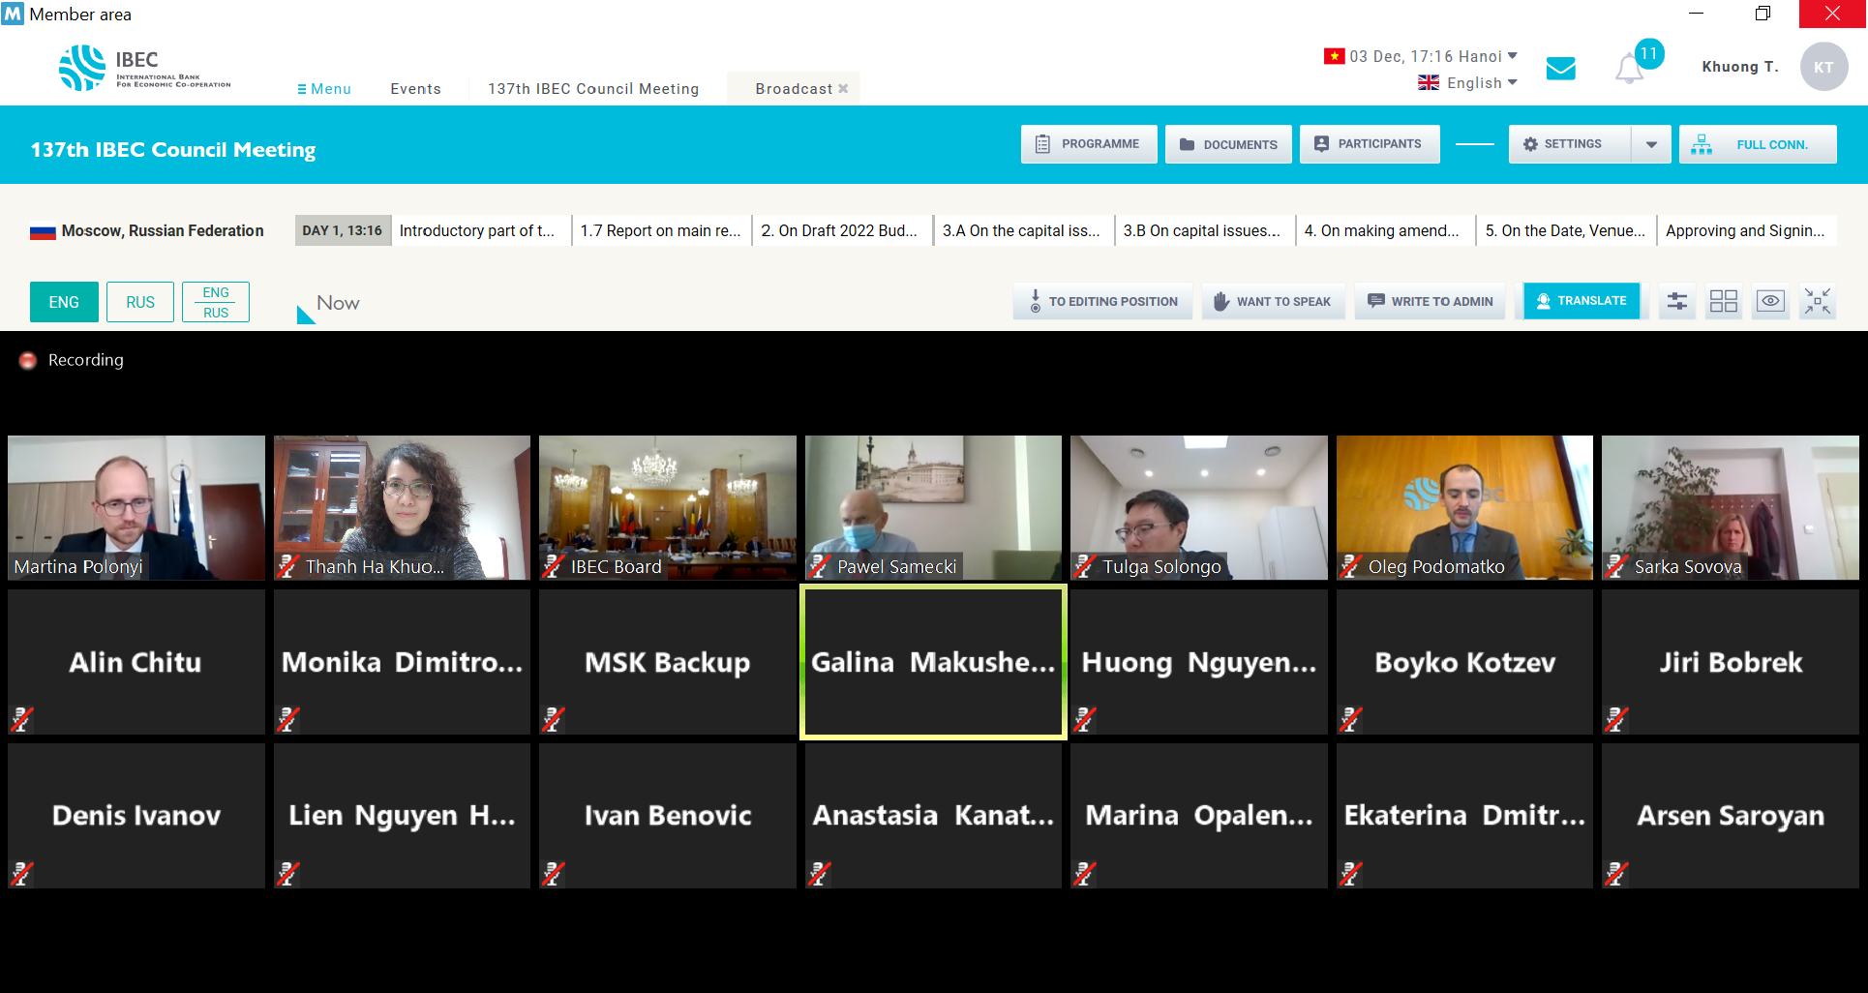1868x993 pixels.
Task: Open the Participants list
Action: [1369, 144]
